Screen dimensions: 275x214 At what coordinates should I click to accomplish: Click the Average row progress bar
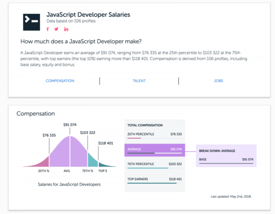coord(154,153)
